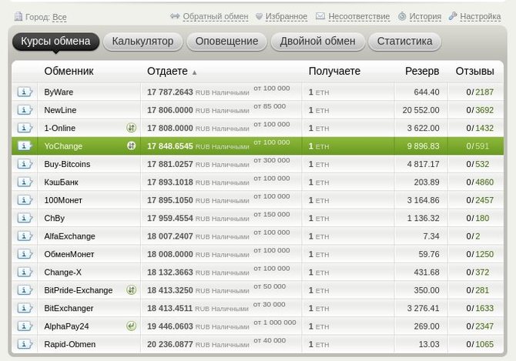516x361 pixels.
Task: Click the wrench icon beside Настройка
Action: (453, 16)
